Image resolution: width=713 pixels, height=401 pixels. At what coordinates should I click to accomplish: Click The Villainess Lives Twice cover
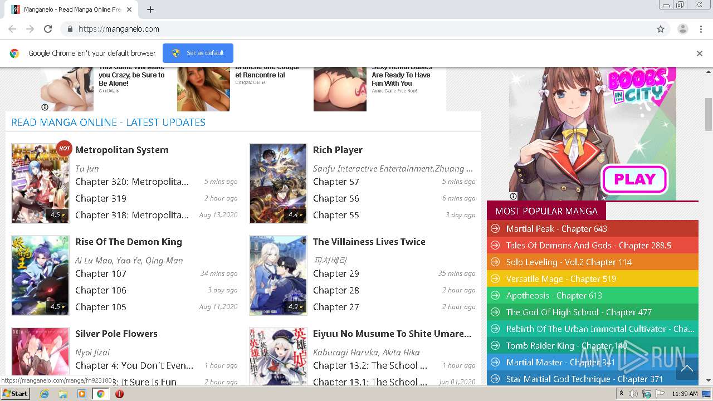point(278,275)
